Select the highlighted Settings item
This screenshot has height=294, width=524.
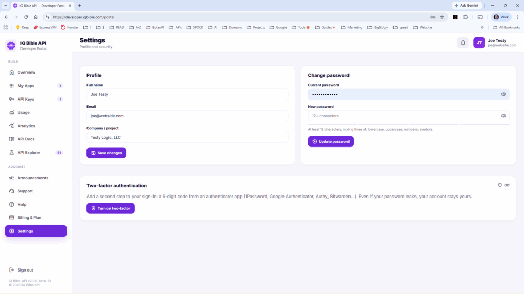pyautogui.click(x=36, y=231)
